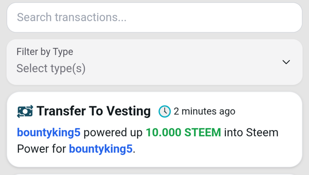
Task: Open the bountyking5 link after Power for
Action: click(x=101, y=149)
